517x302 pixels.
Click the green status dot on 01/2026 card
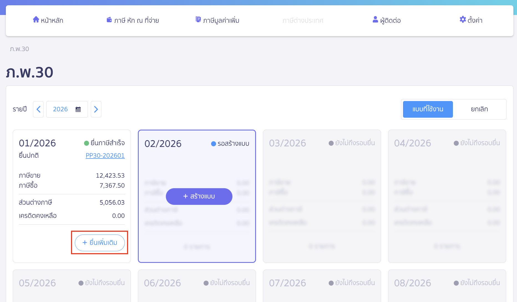(x=86, y=143)
